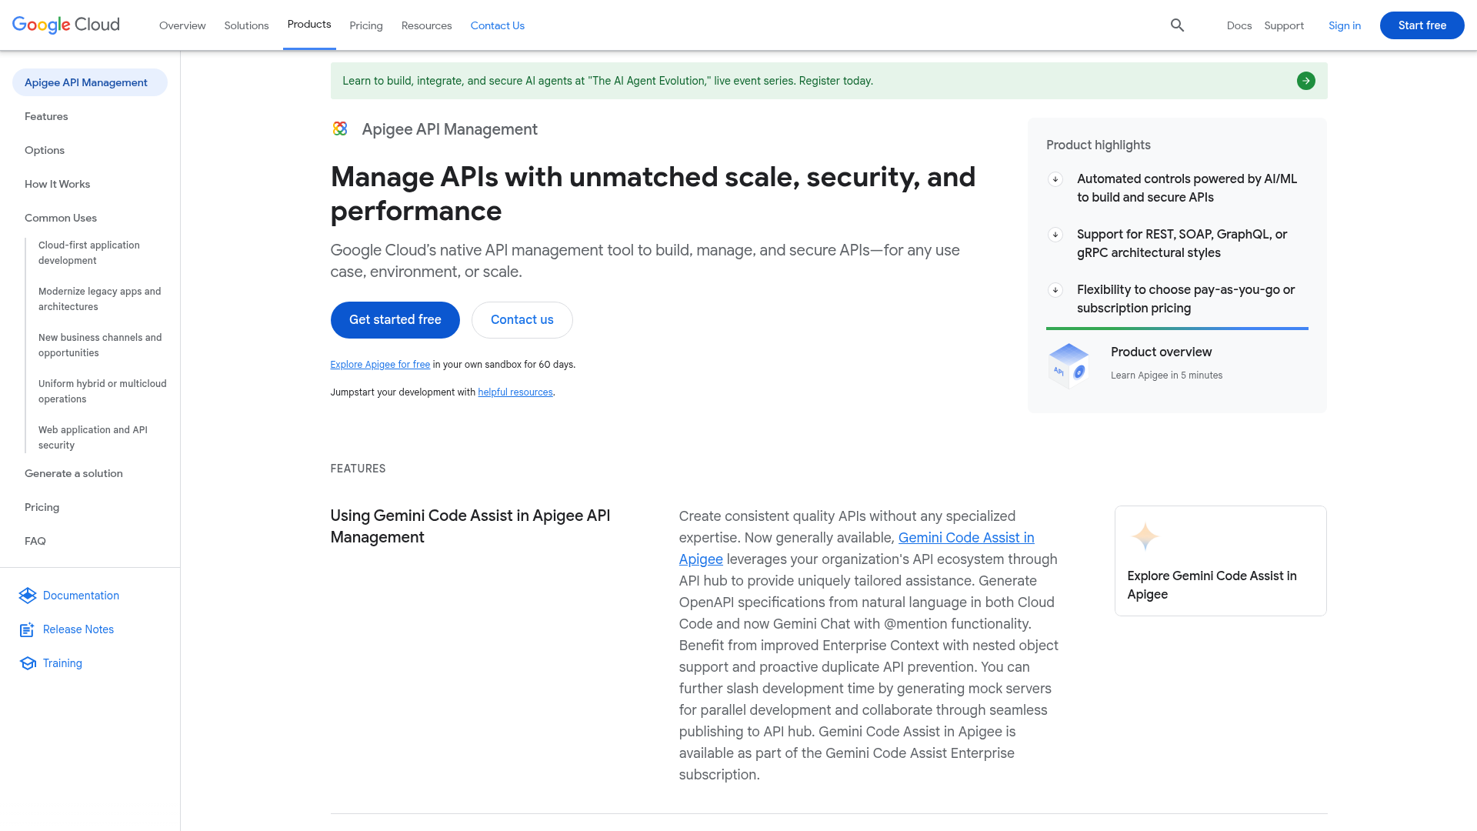The image size is (1477, 831).
Task: Click the Gemini Code Assist in Apigee link
Action: (966, 537)
